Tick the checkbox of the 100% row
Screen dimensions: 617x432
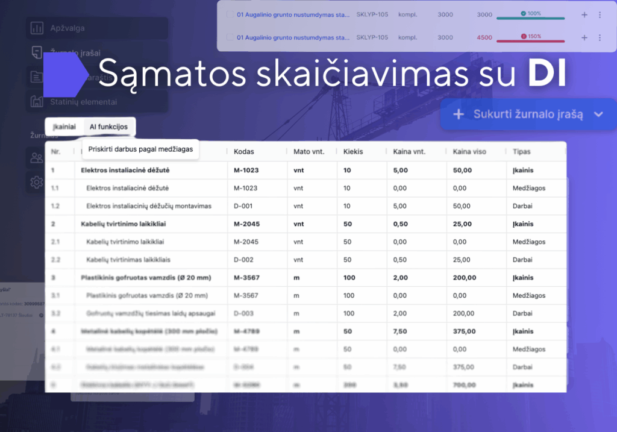(x=230, y=14)
